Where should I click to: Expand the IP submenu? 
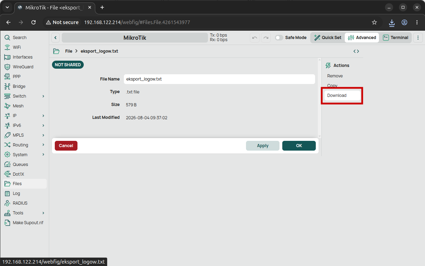(43, 116)
